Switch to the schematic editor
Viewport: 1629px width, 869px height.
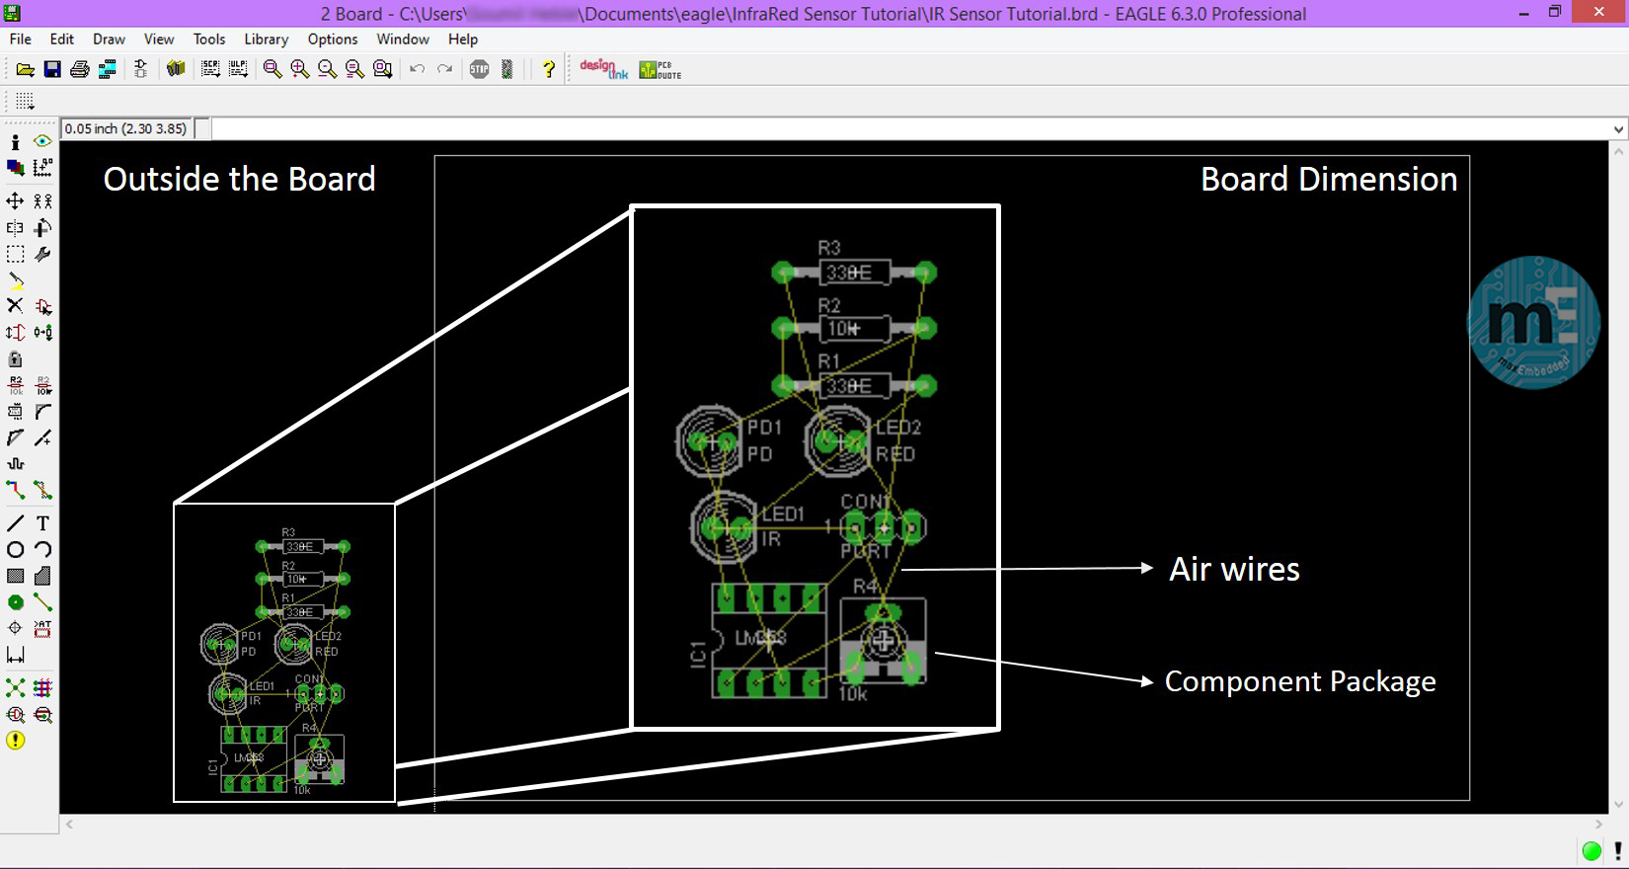141,69
